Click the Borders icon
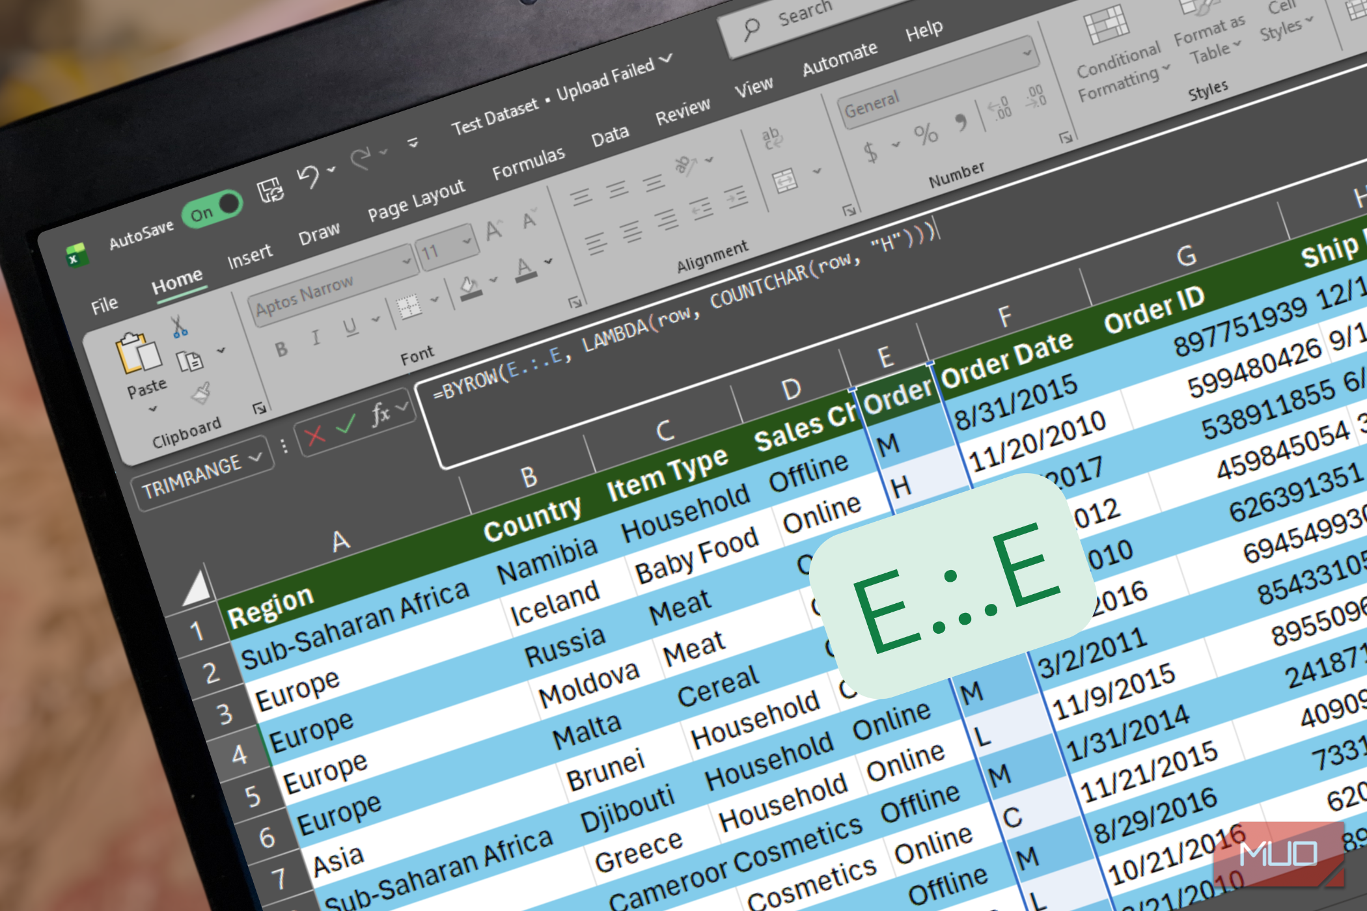Viewport: 1367px width, 911px height. pyautogui.click(x=409, y=307)
